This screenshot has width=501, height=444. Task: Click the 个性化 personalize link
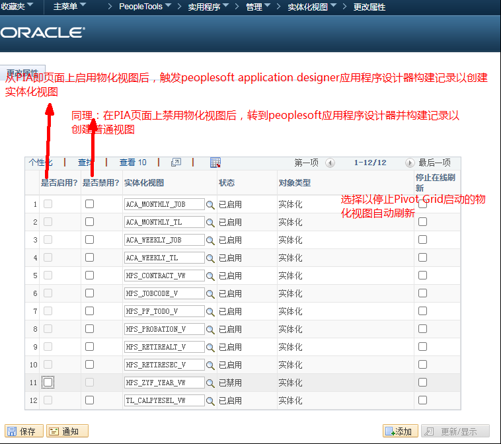[40, 163]
